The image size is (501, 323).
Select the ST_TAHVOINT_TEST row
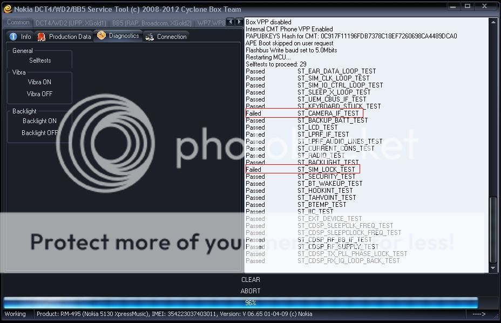click(x=301, y=198)
